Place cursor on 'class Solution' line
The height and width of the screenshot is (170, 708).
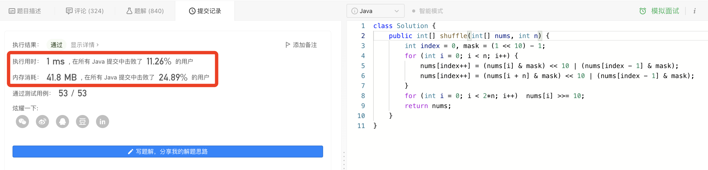(404, 26)
